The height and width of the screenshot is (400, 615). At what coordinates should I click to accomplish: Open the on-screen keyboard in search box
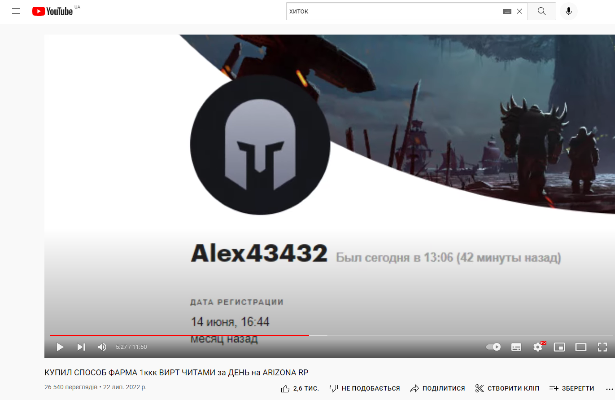tap(507, 12)
